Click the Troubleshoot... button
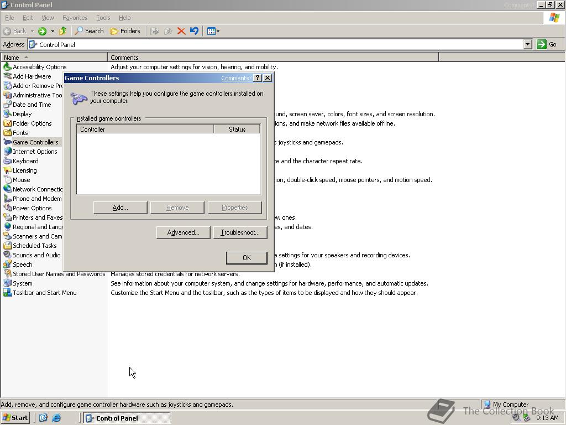The height and width of the screenshot is (425, 566). coord(240,232)
